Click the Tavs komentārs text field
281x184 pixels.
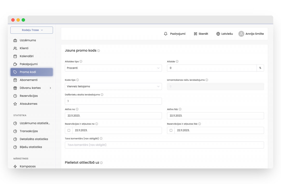tap(164, 145)
